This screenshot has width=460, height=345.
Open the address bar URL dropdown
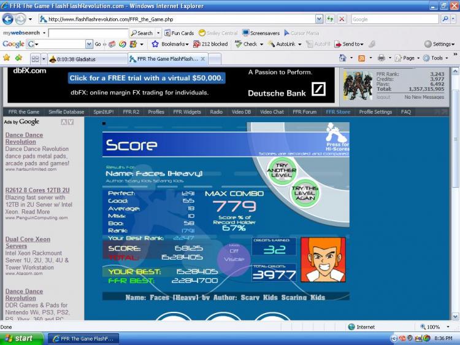[x=319, y=20]
